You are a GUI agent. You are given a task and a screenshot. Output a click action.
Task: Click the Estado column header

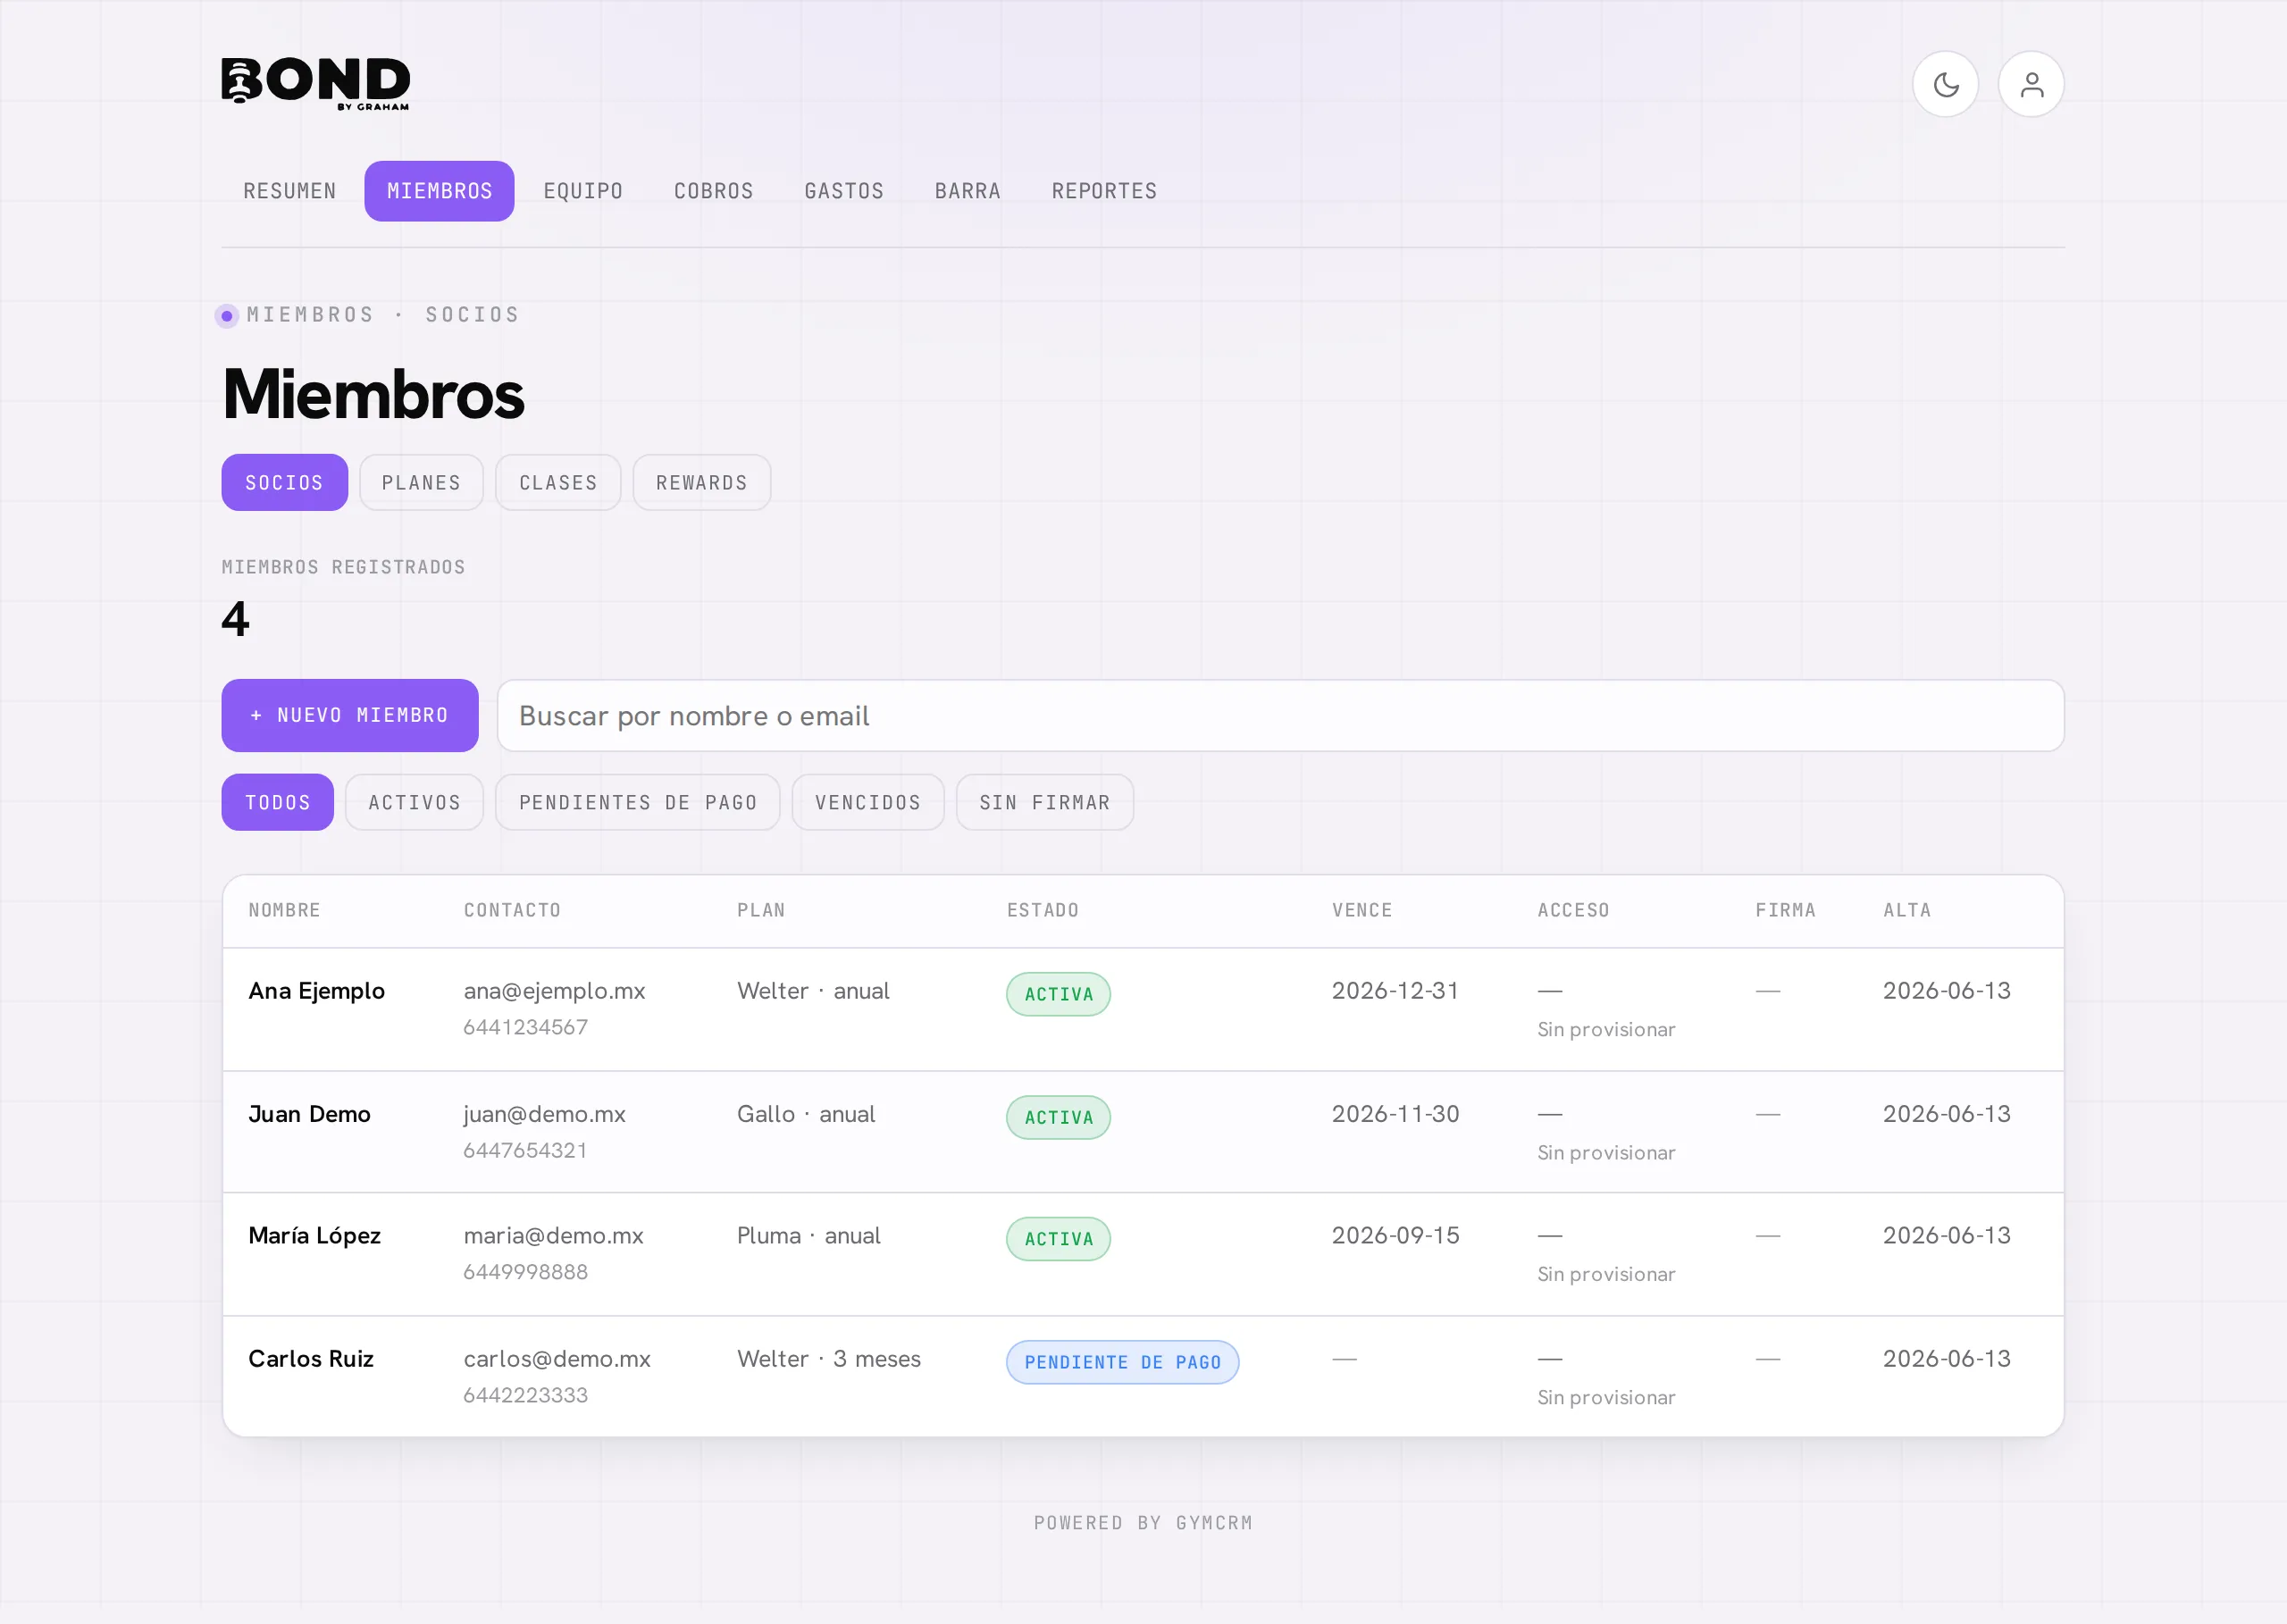1043,910
